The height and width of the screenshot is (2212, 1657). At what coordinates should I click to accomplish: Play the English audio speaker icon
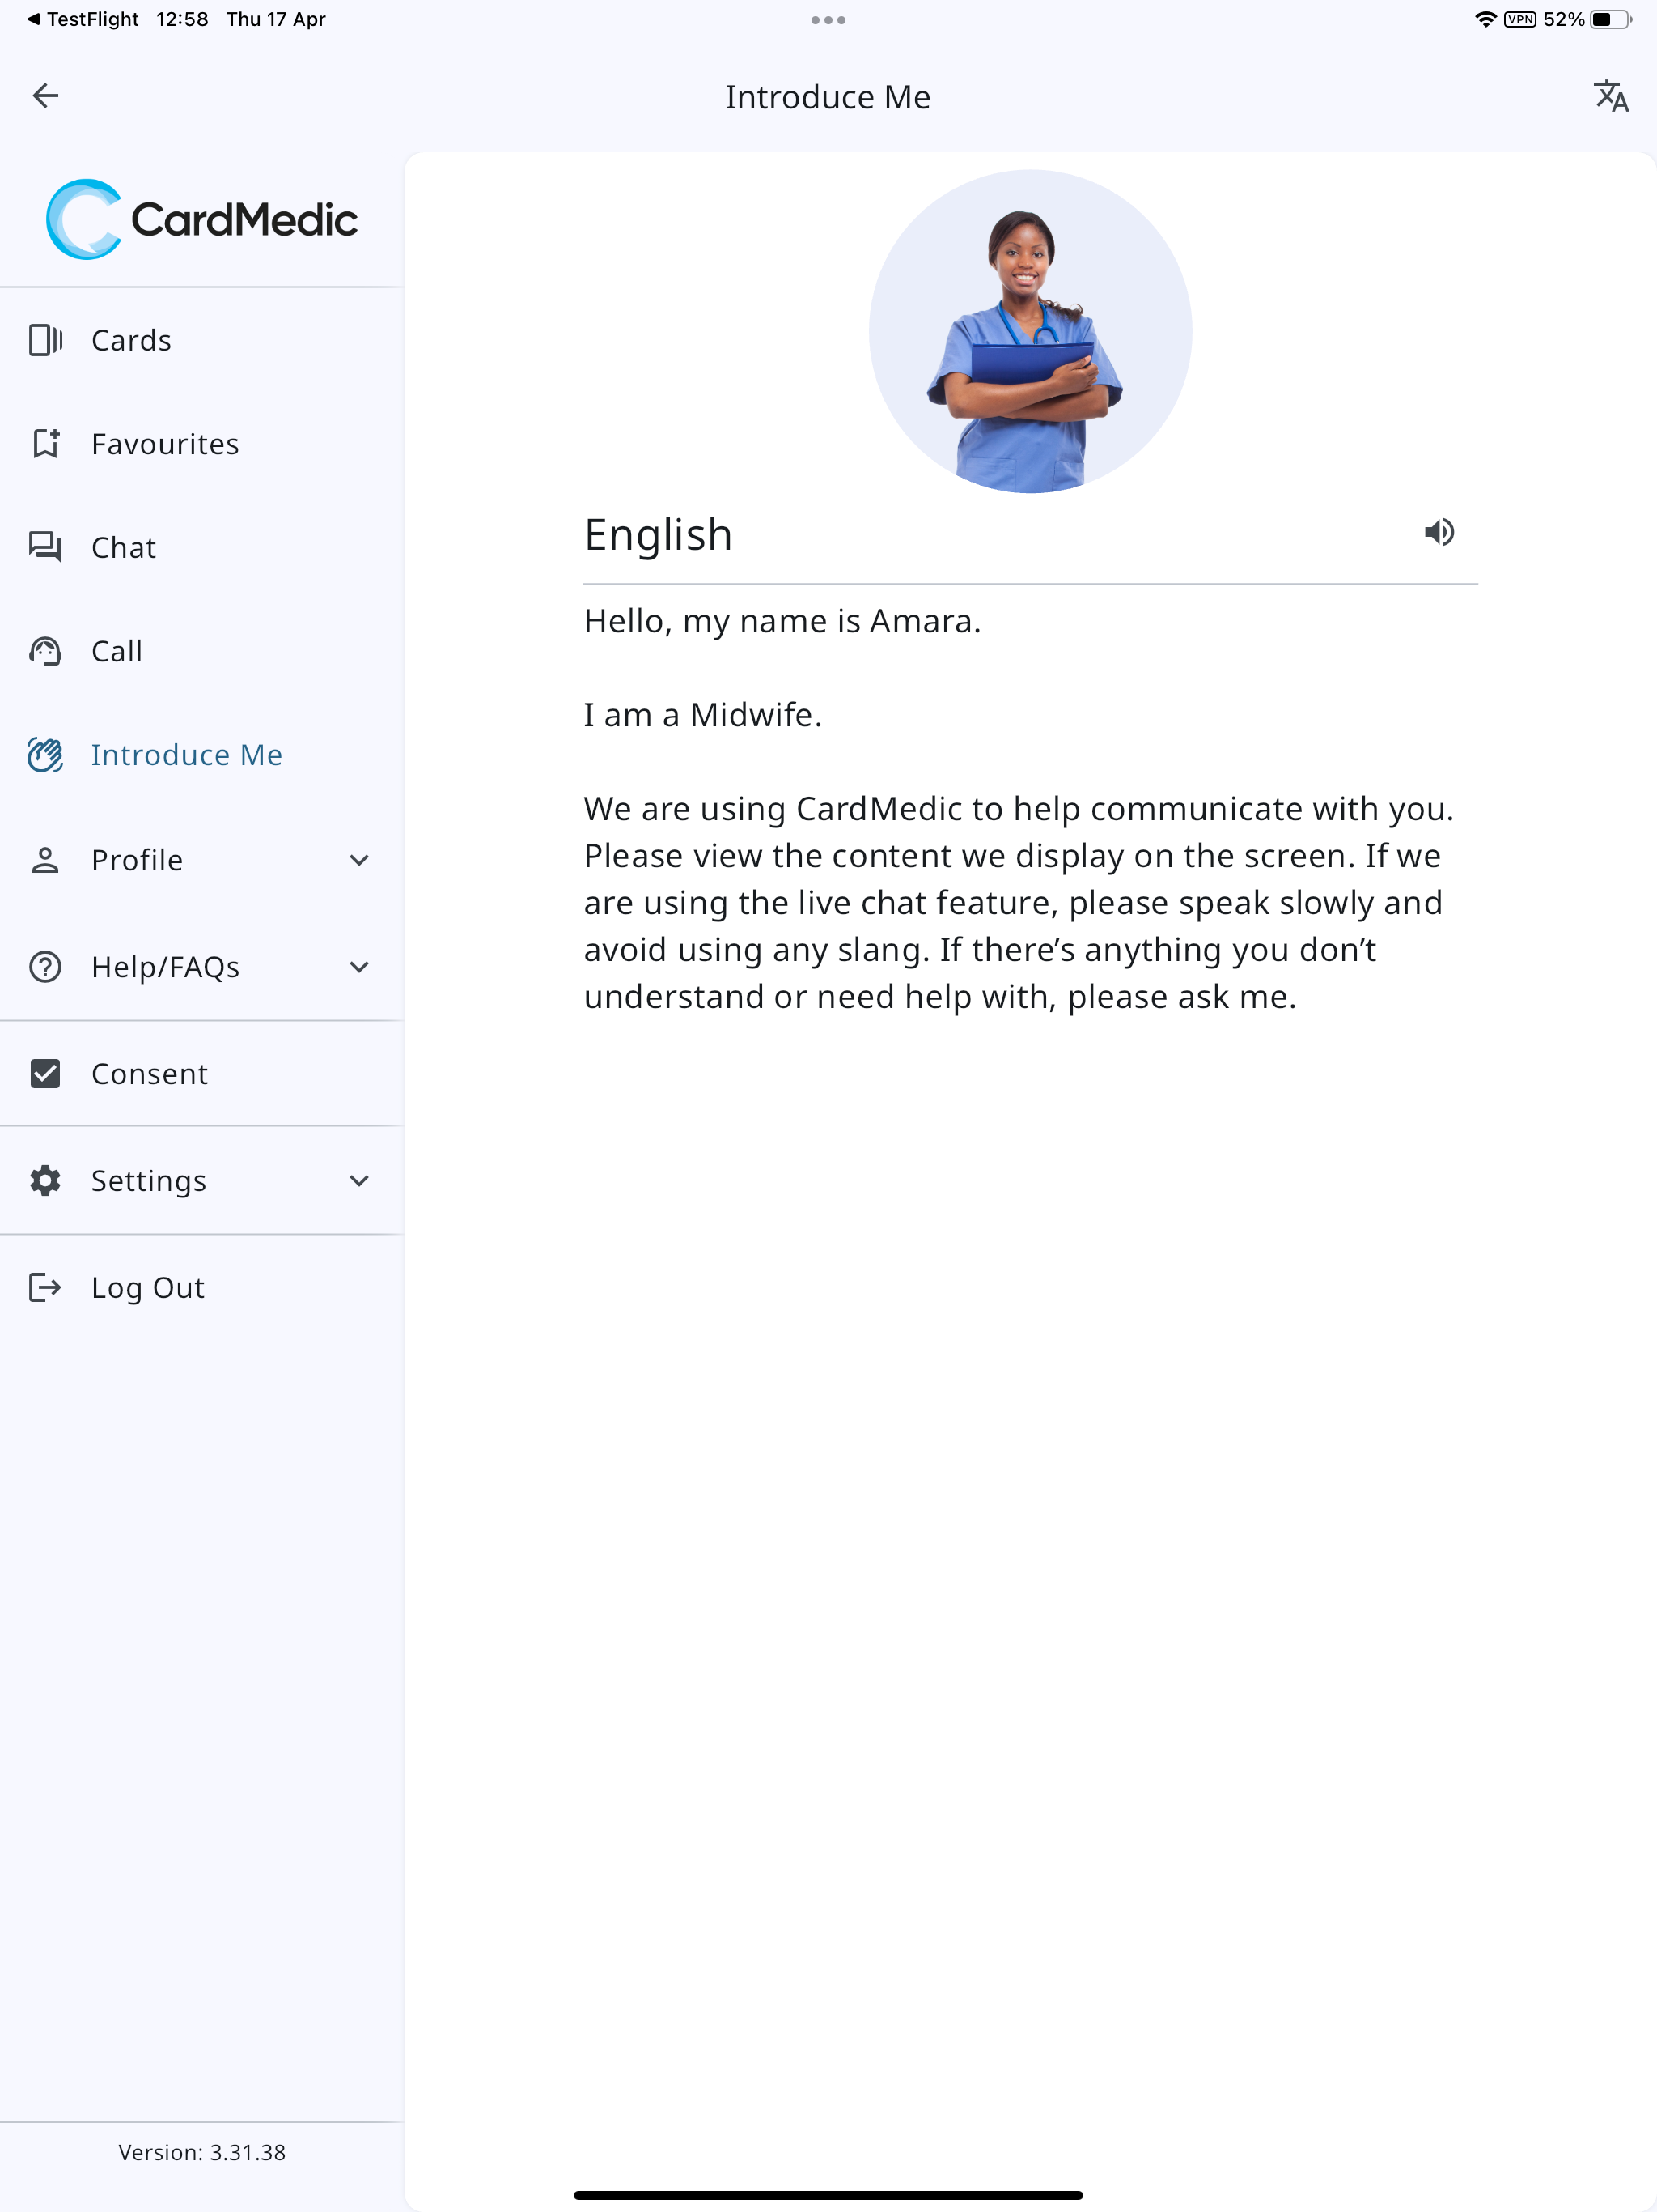point(1439,532)
